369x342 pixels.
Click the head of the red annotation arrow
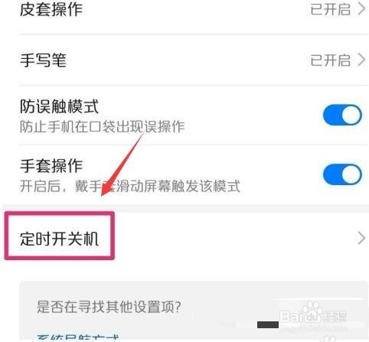click(x=106, y=190)
